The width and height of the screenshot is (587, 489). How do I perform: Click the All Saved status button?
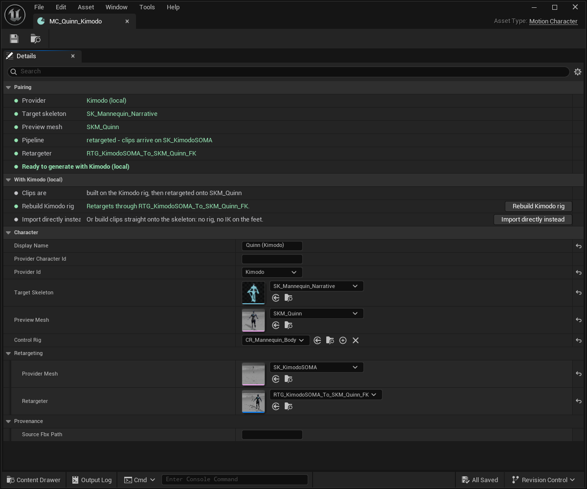pos(479,480)
